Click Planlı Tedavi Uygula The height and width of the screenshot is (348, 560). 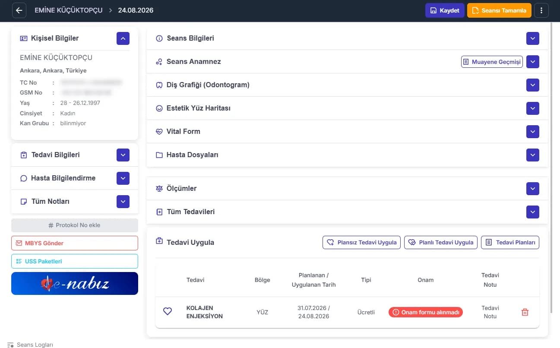(x=441, y=242)
